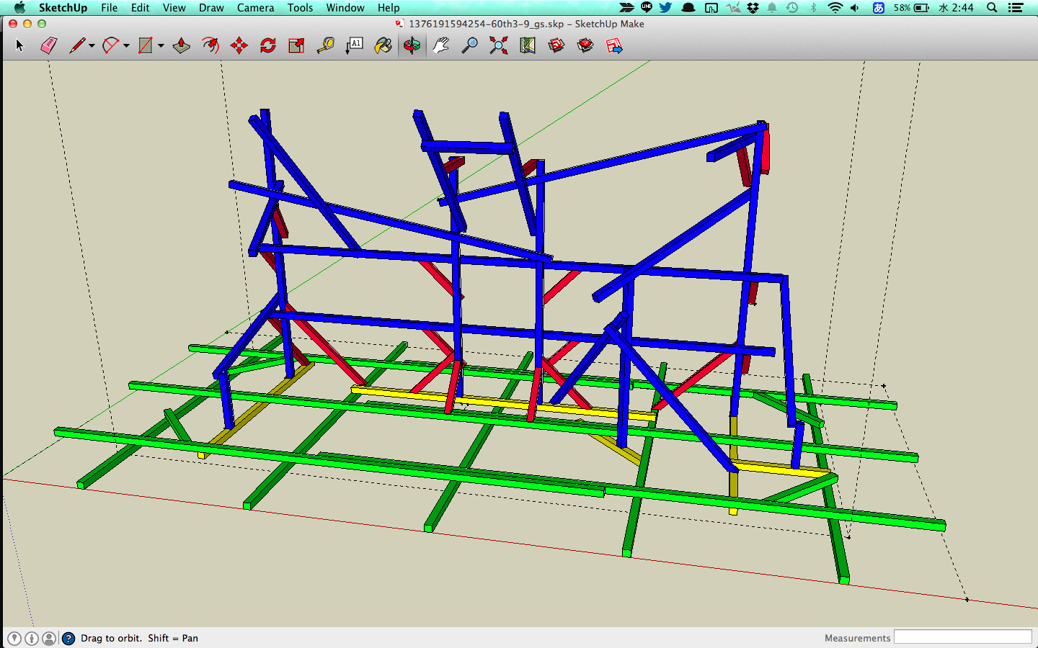1038x648 pixels.
Task: Click the sign-in profile button in status bar
Action: click(49, 639)
